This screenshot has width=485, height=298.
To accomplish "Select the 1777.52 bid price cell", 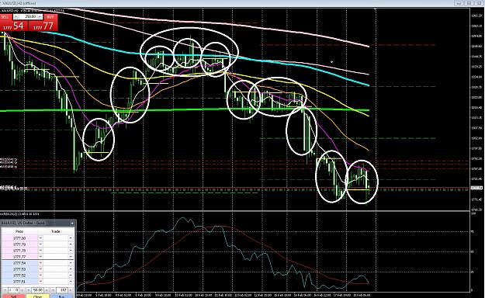I will 20,275.
